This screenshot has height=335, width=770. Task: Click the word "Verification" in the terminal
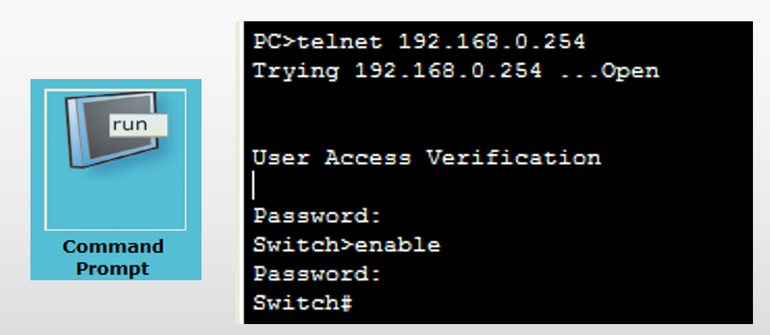coord(513,158)
